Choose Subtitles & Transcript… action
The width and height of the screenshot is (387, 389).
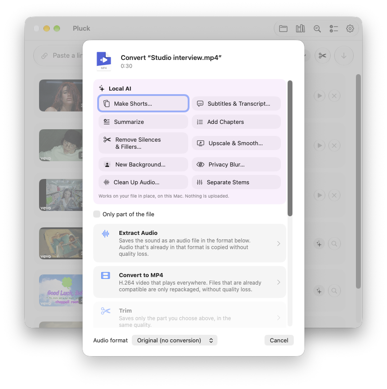click(x=236, y=103)
